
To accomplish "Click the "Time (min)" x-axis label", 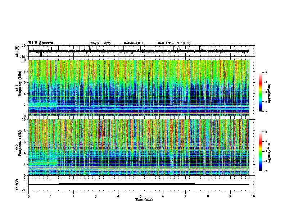I will point(144,200).
